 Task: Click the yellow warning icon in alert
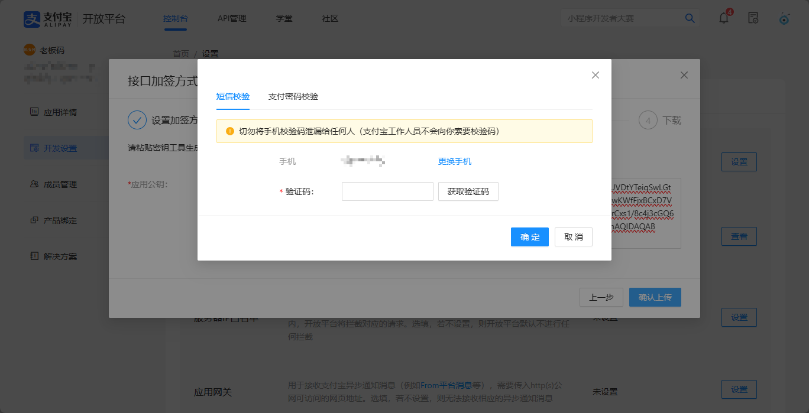(230, 131)
